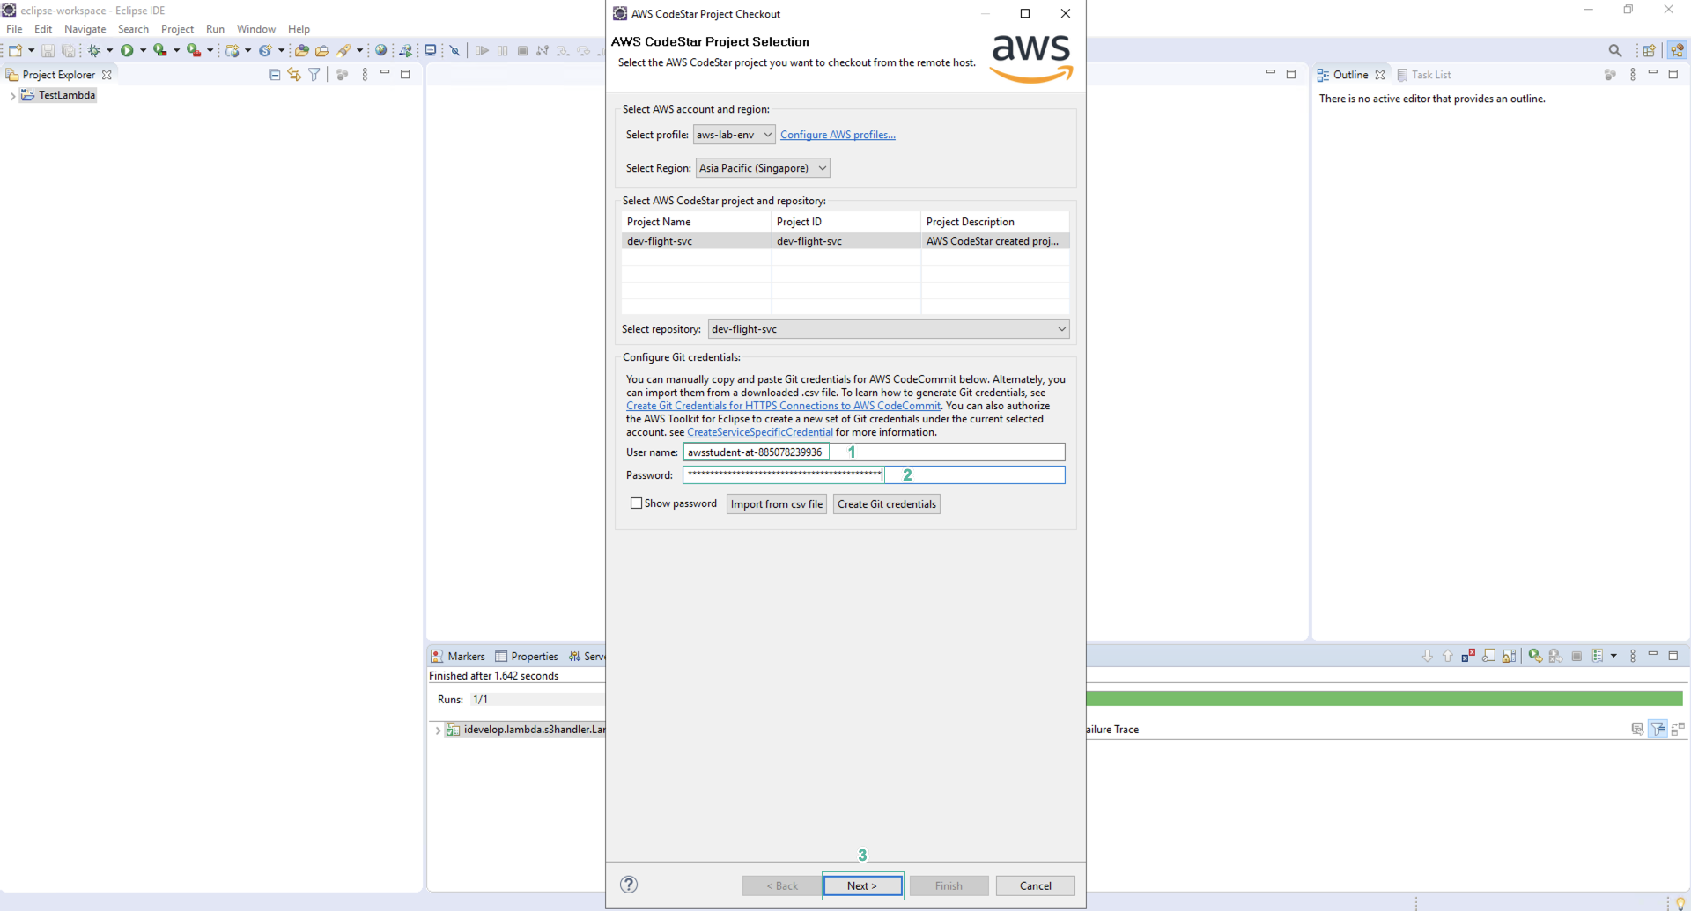Open CreateServiceSpecificCredential link
This screenshot has width=1691, height=911.
tap(759, 432)
